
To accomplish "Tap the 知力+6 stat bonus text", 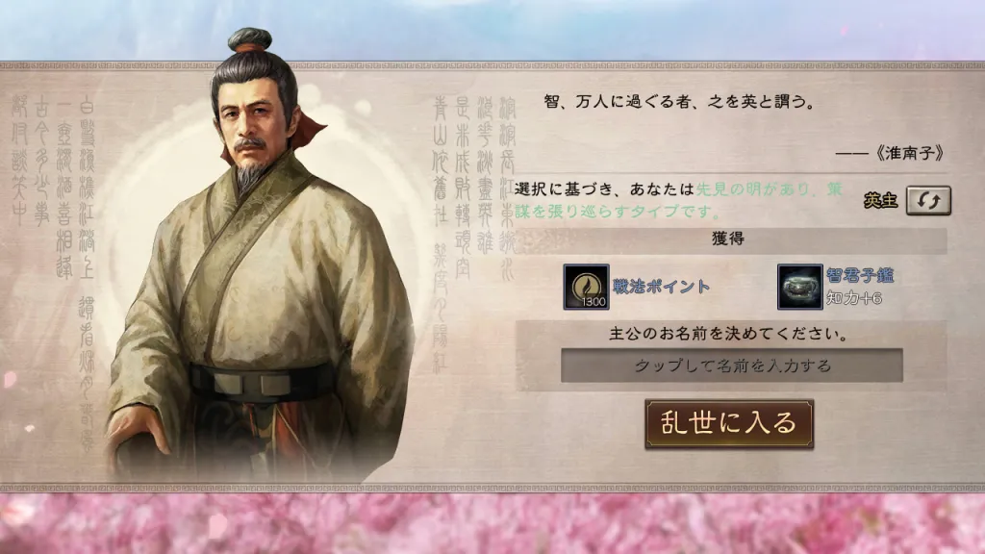I will [x=854, y=298].
